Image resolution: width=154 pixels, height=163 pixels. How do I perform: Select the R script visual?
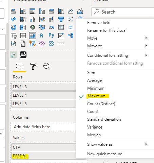coord(42,36)
